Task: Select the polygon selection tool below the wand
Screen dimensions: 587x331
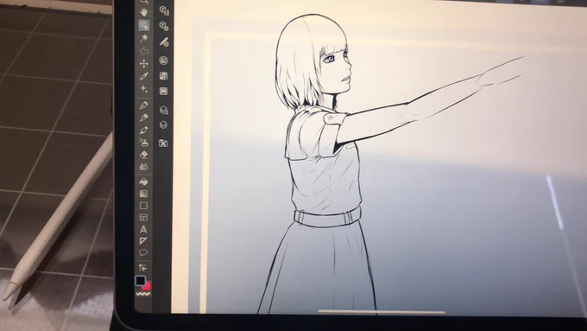Action: pyautogui.click(x=144, y=51)
